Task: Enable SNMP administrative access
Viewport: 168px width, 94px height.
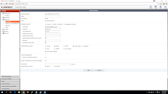Action: coord(55,49)
